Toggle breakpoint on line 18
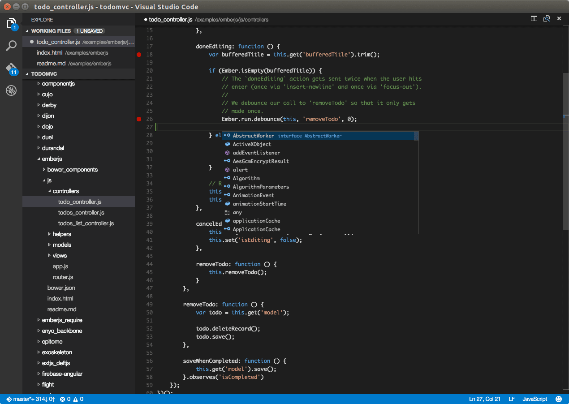The width and height of the screenshot is (569, 404). (139, 55)
